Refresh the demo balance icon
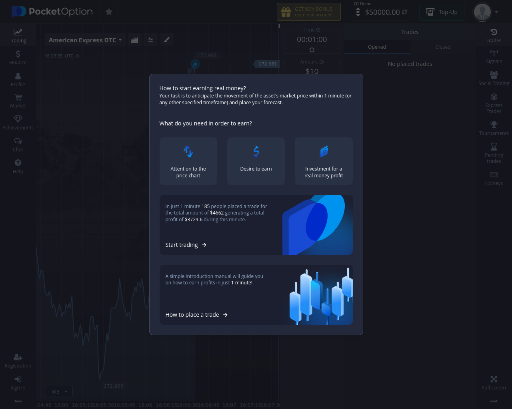This screenshot has width=512, height=409. pos(404,12)
